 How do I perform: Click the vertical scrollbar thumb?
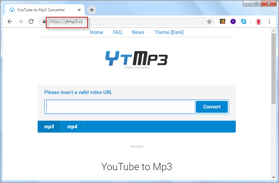click(273, 69)
